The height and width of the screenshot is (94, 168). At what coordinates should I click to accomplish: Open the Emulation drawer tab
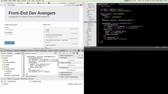coord(16,79)
